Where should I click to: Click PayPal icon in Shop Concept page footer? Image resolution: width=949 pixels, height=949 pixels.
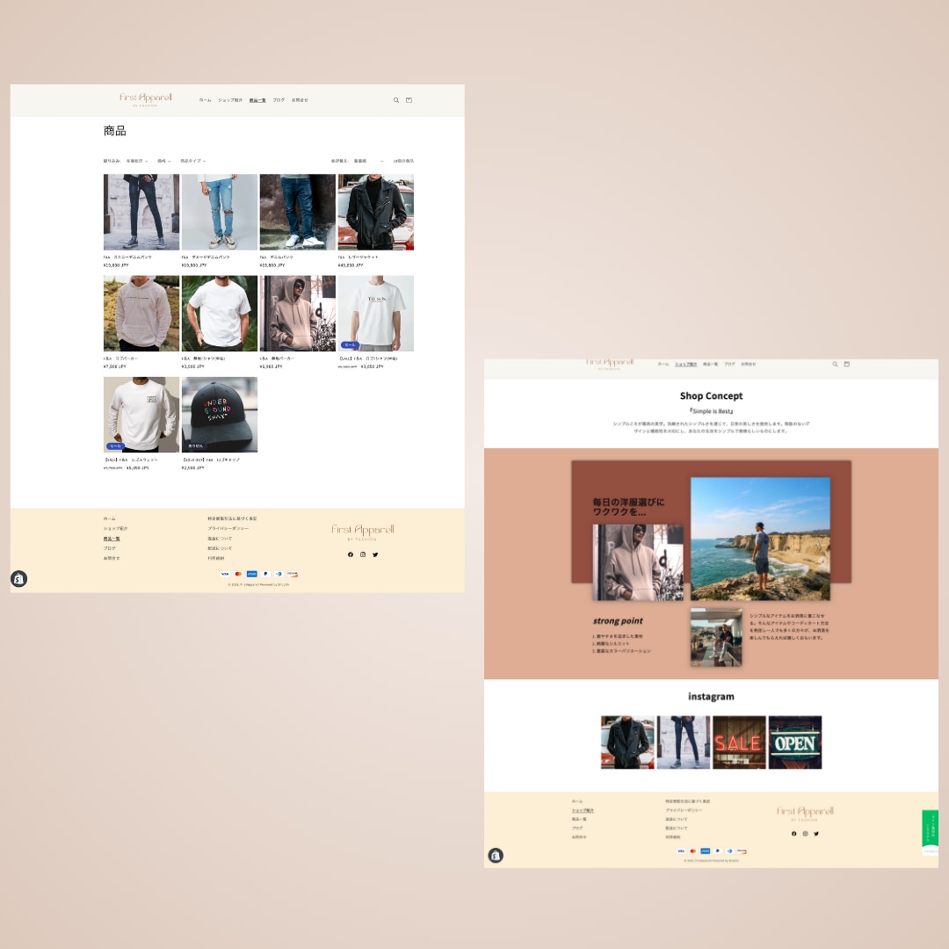(x=717, y=851)
